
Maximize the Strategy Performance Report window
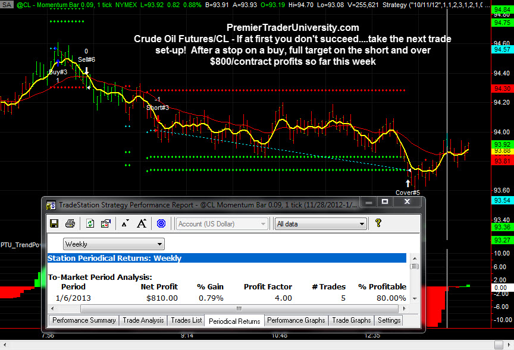click(x=385, y=202)
